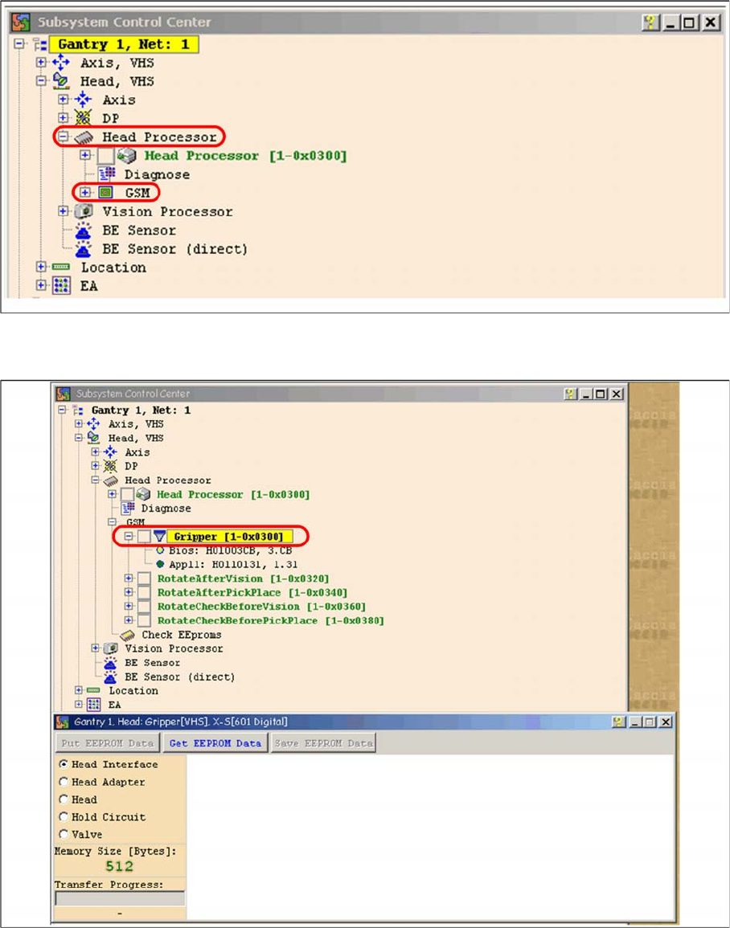Expand the GSM node in top tree

pos(85,193)
